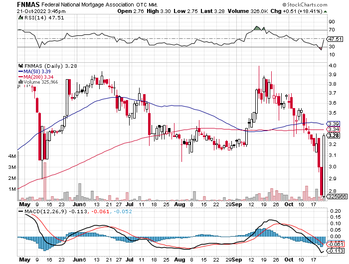Click the MACD(12,26,9) legend label
Screen dimensions: 349x264
tap(45, 211)
